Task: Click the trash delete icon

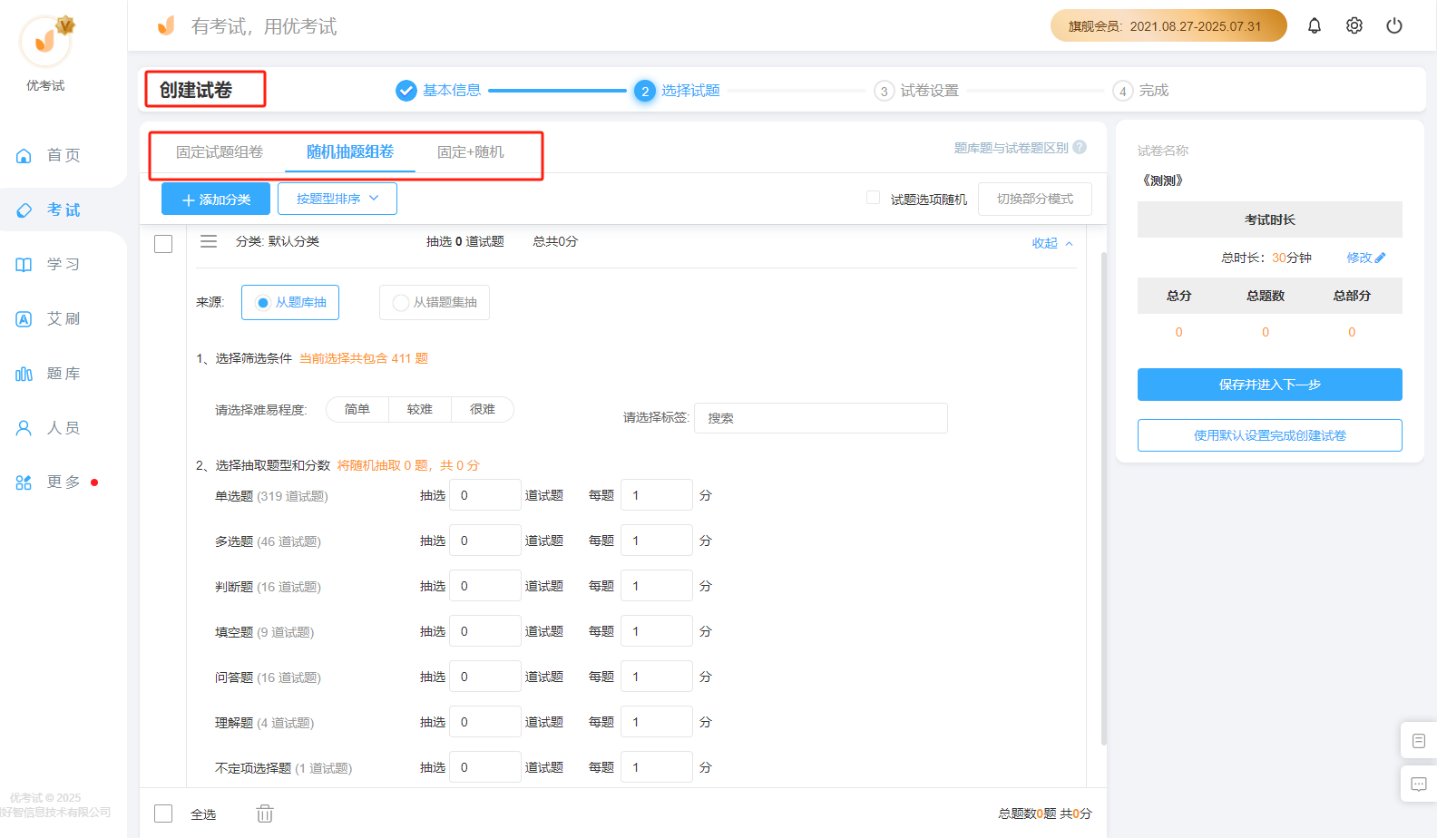Action: [265, 814]
